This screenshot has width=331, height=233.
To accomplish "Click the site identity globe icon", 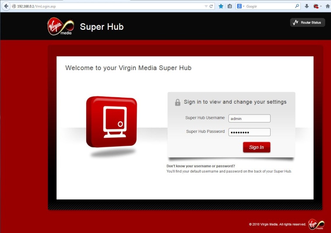I will [14, 6].
